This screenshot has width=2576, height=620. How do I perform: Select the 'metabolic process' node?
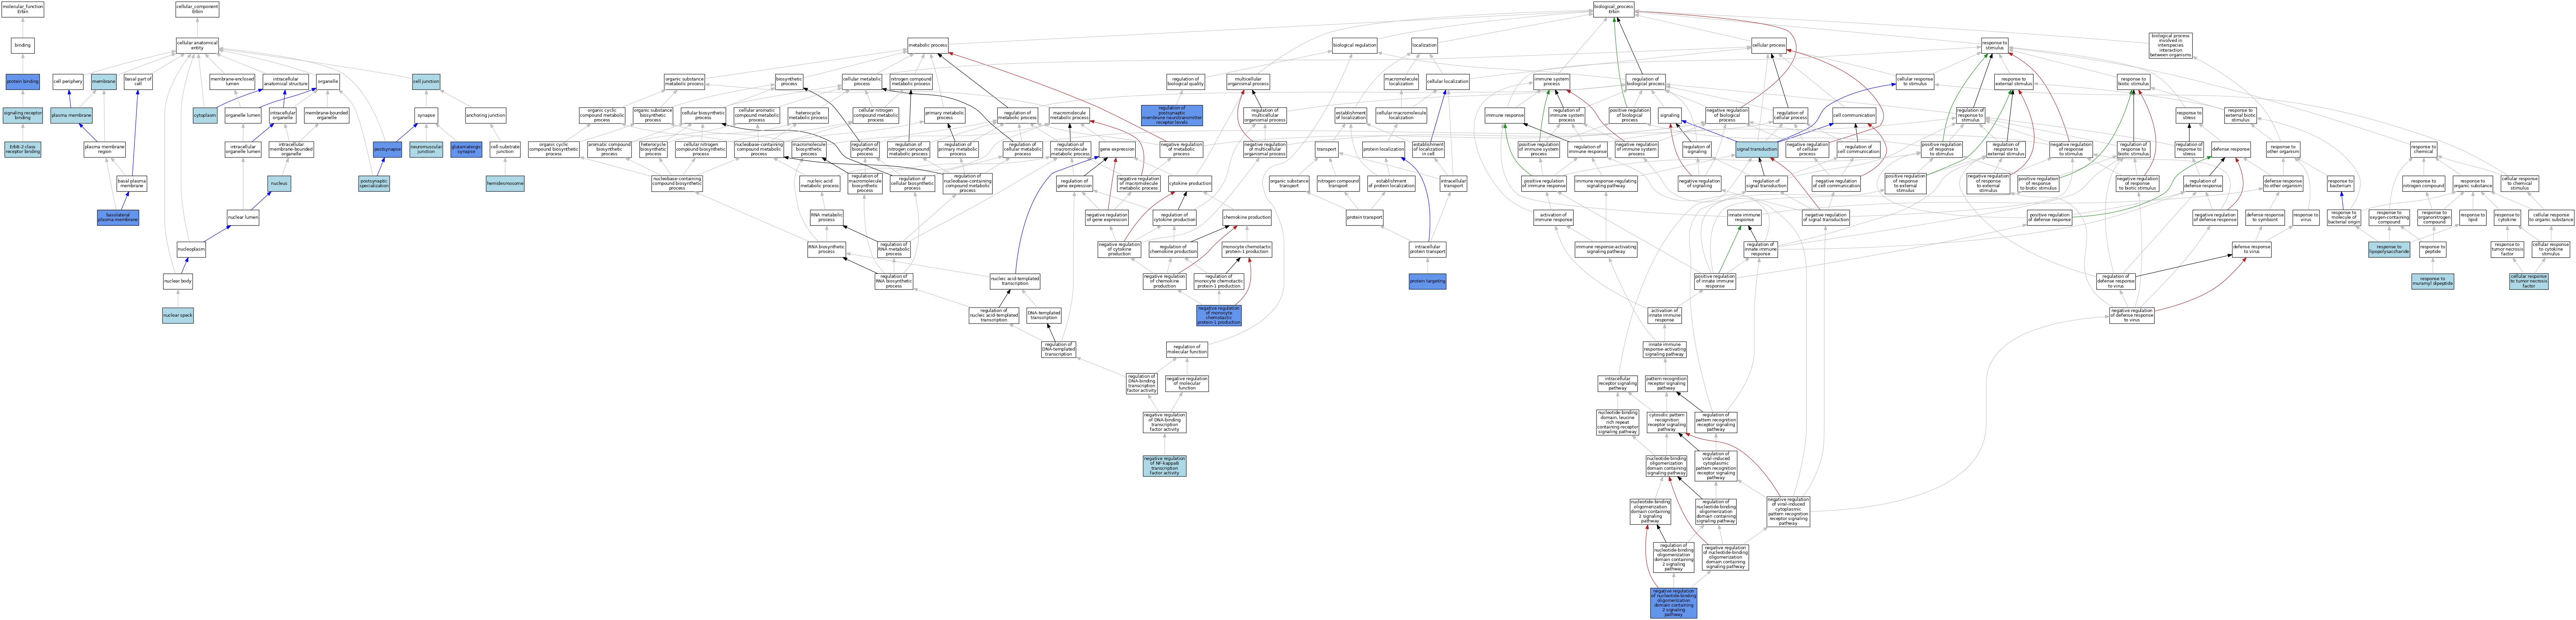[928, 45]
